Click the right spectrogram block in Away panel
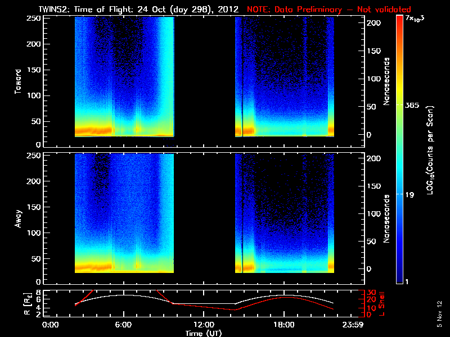Image resolution: width=450 pixels, height=337 pixels. coord(284,213)
